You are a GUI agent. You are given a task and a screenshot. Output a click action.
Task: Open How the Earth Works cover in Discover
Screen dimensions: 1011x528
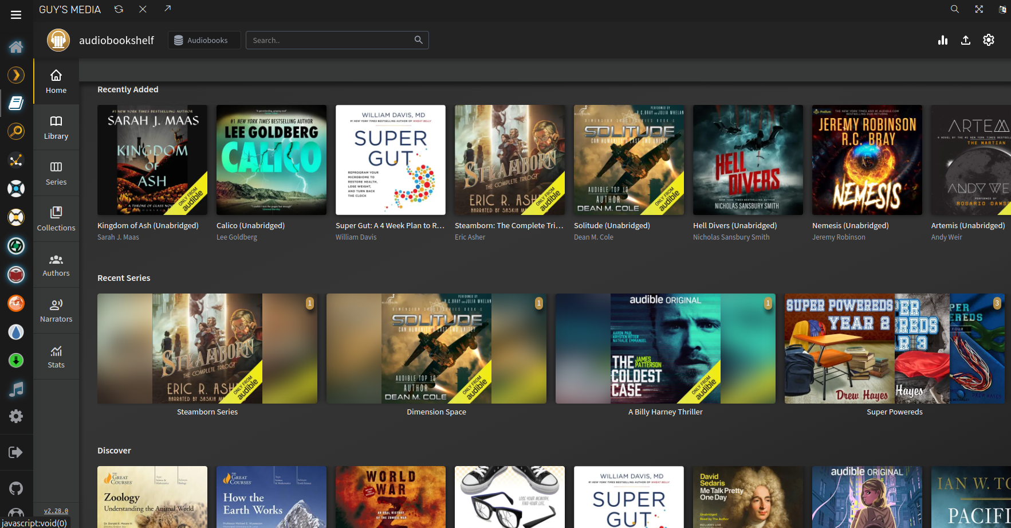coord(272,497)
